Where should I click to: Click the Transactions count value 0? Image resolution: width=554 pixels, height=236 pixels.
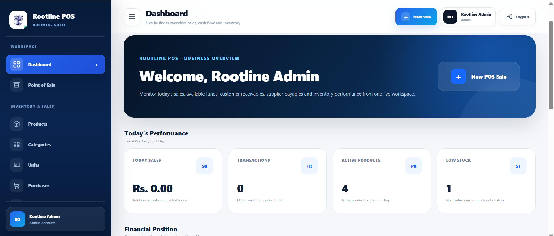(240, 189)
